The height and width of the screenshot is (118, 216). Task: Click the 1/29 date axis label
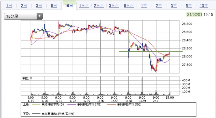(x=142, y=101)
